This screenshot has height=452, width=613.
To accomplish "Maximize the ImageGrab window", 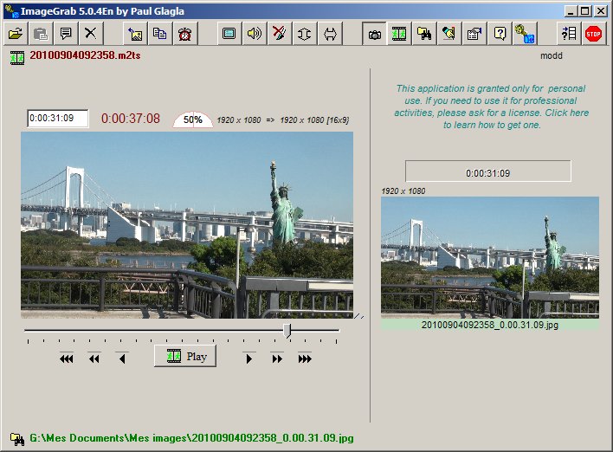I will pos(584,11).
